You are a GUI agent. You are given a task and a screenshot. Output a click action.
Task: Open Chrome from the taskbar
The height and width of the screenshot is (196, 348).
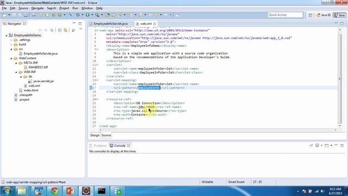click(x=54, y=191)
